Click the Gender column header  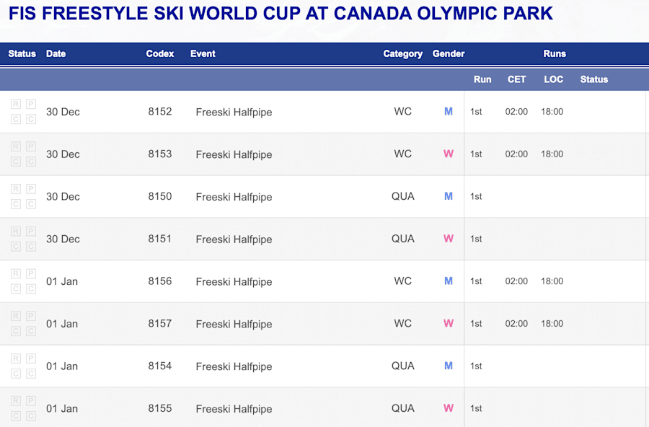[449, 53]
